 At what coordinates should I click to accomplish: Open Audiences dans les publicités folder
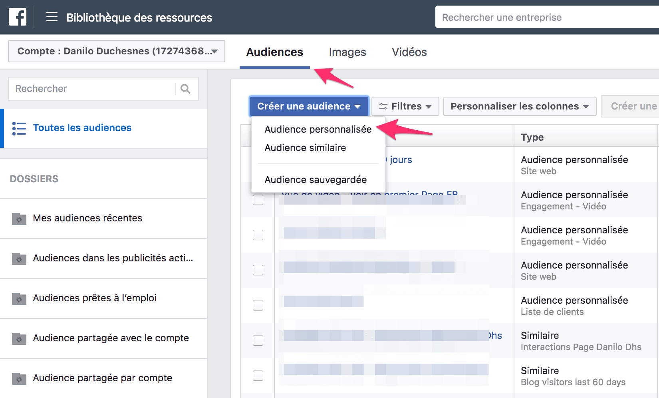103,258
